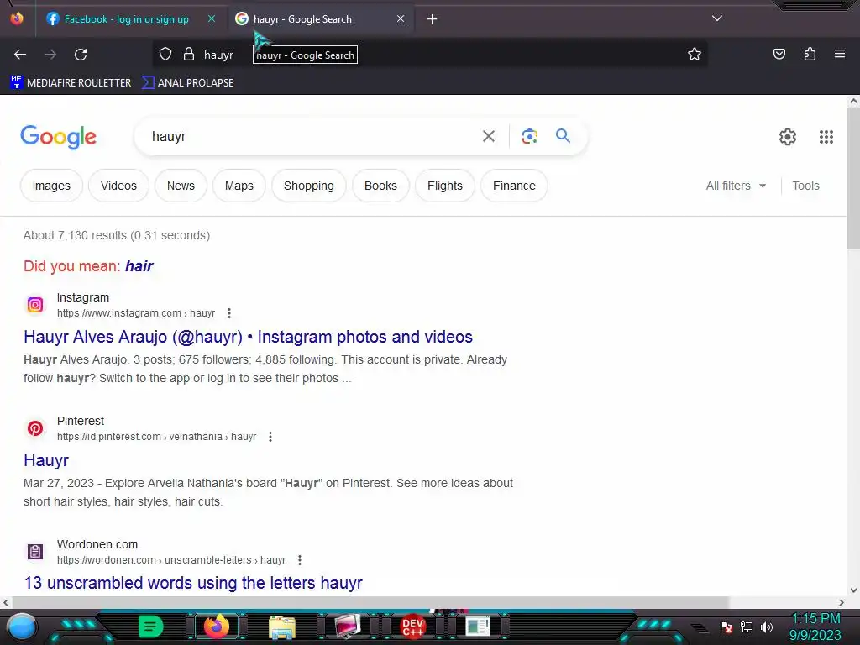Viewport: 860px width, 645px height.
Task: Switch to the Facebook login tab
Action: point(126,19)
